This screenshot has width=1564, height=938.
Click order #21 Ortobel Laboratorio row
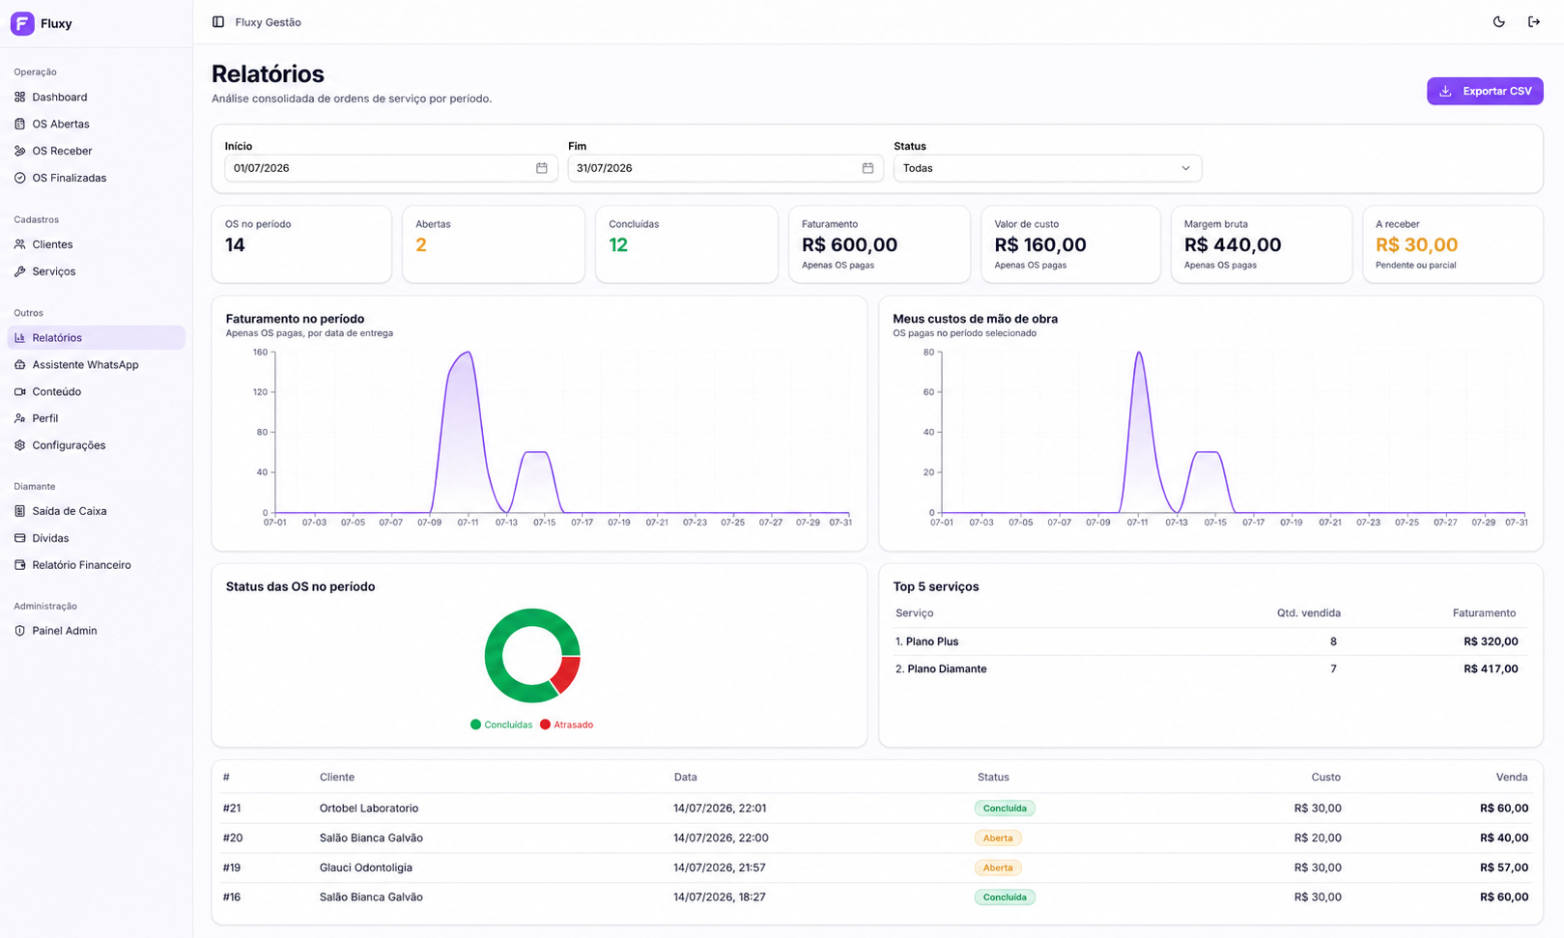tap(877, 809)
